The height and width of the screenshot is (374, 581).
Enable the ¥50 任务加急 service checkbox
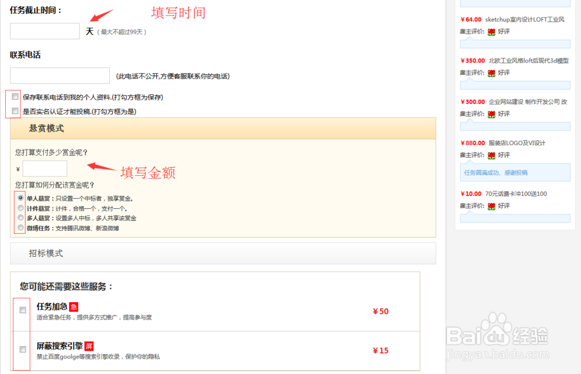click(x=22, y=310)
